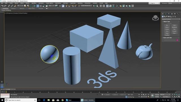
Task: Toggle the Window/Crossing selection mode
Action: tap(34, 6)
